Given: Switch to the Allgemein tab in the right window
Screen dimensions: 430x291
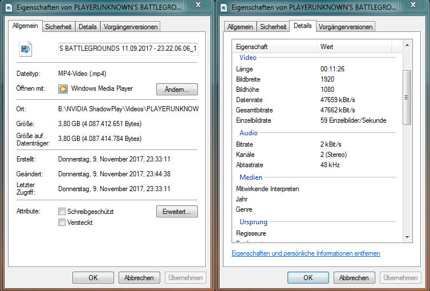Looking at the screenshot, I should [x=240, y=27].
